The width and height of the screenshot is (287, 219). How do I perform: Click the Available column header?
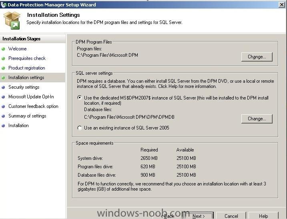pos(185,150)
